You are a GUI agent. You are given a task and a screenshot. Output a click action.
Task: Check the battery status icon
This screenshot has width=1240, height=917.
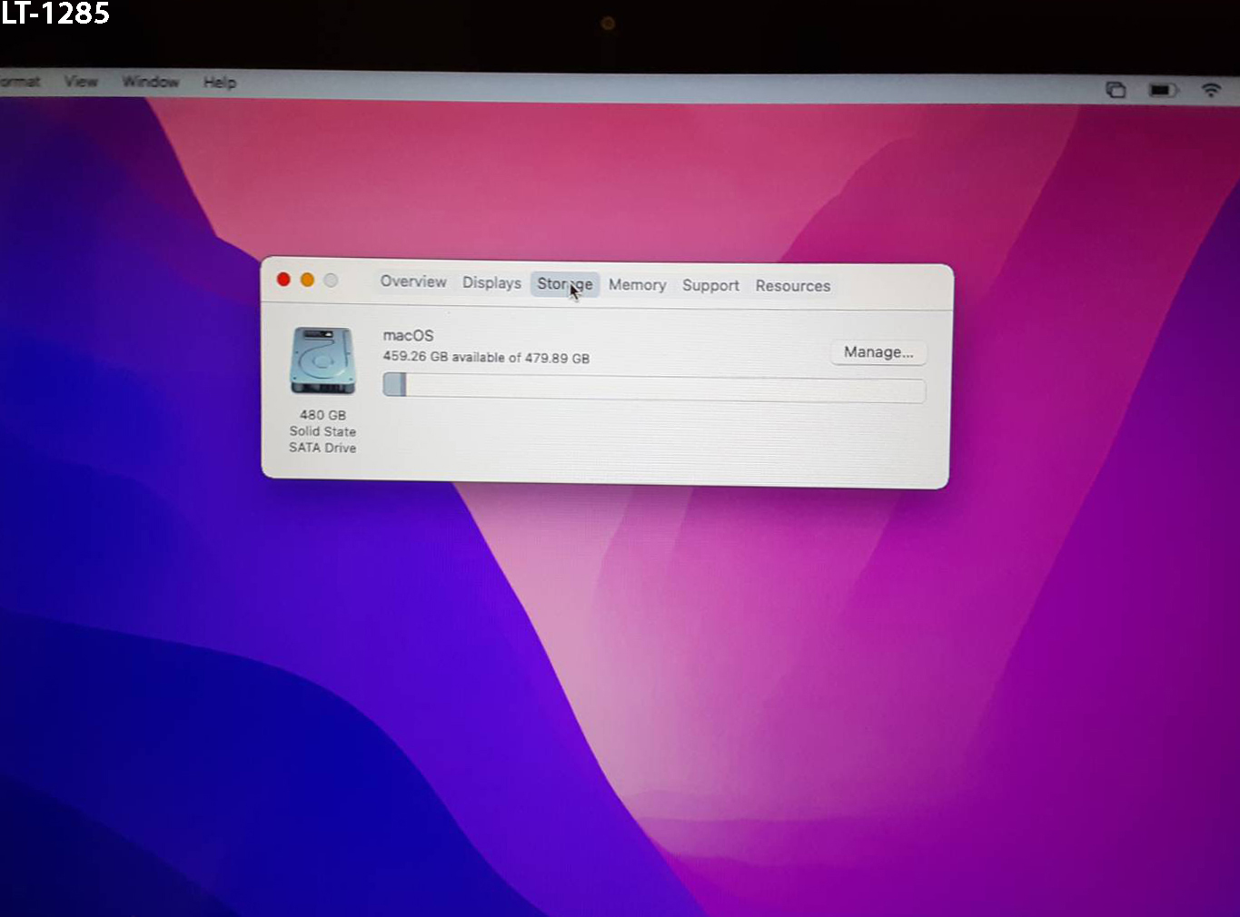(1163, 90)
